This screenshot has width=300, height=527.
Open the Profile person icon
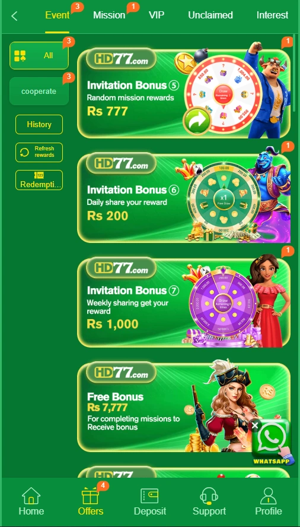268,496
